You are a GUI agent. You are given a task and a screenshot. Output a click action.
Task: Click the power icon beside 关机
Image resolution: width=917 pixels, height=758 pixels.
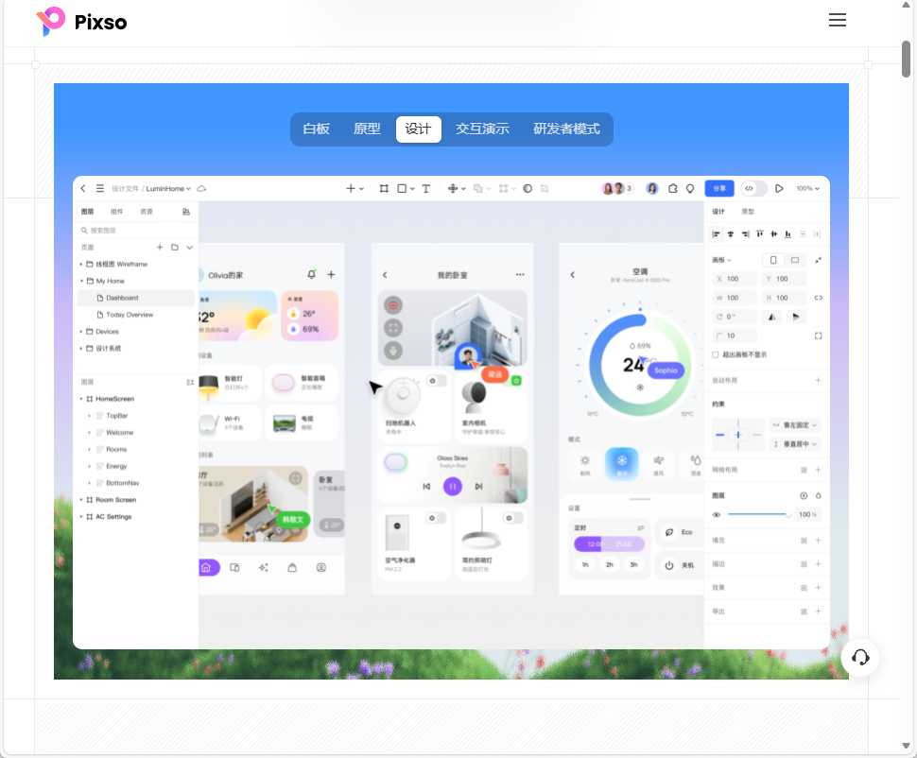(668, 565)
